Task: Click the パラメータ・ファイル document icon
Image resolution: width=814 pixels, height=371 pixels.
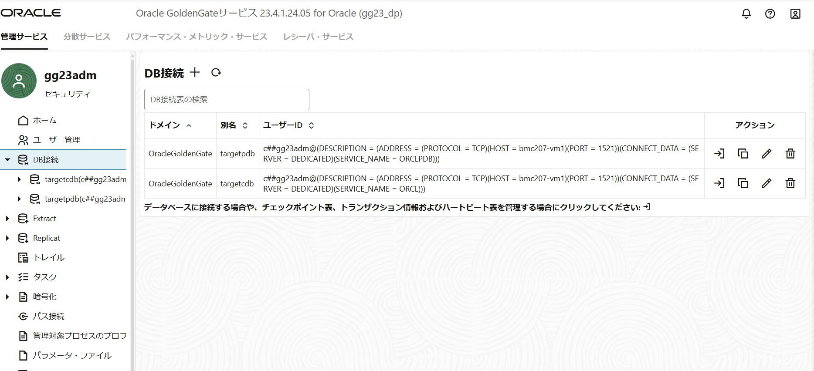Action: [23, 356]
